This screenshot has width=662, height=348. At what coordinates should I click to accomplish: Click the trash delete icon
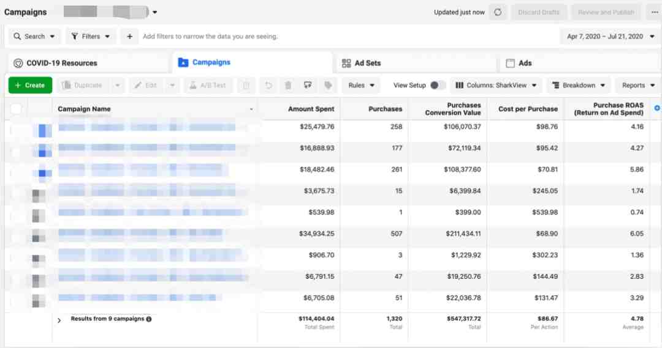click(288, 85)
